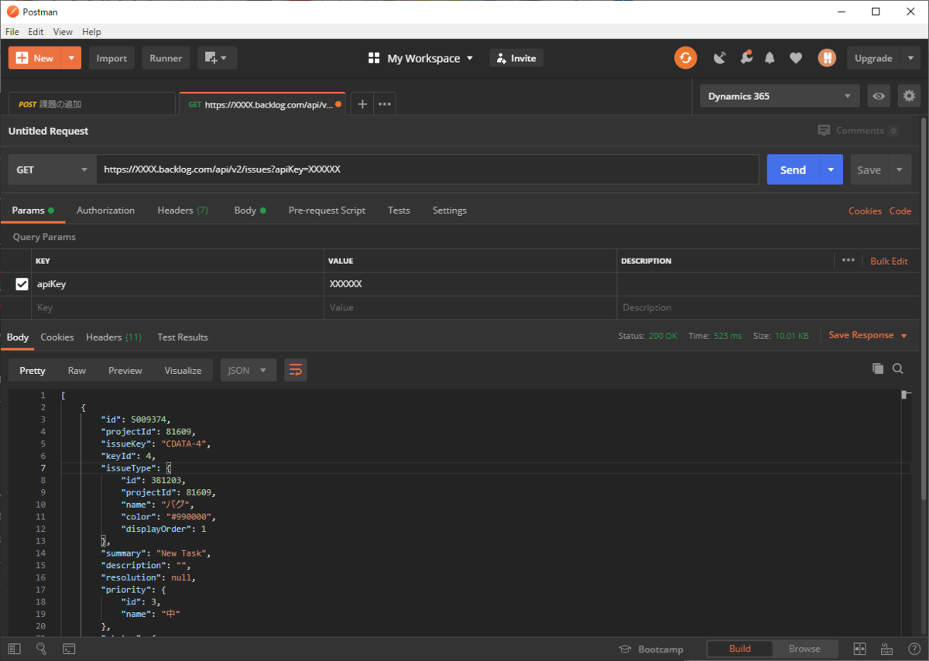Open the request Settings tab
This screenshot has height=661, width=929.
(x=450, y=210)
